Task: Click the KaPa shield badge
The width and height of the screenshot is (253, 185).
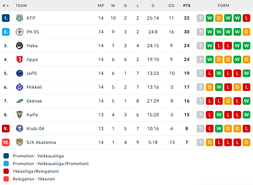Action: tap(20, 115)
